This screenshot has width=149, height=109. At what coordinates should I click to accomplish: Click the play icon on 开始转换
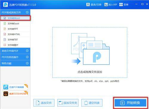[122, 103]
